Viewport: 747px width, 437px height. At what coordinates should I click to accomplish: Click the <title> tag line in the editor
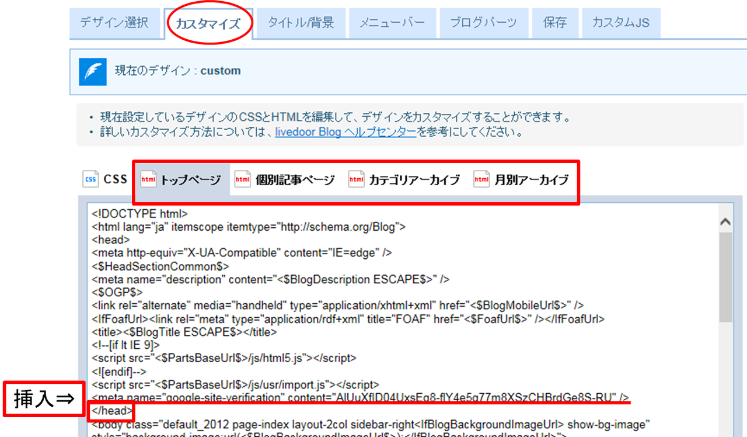[x=184, y=332]
